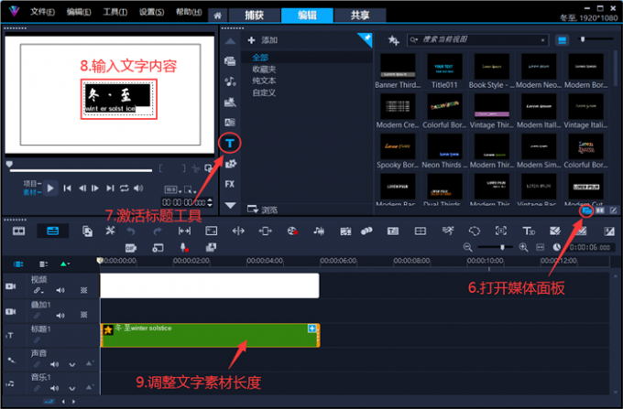Viewport: 623px width, 409px height.
Task: Switch to timeline view icon
Action: 52,231
